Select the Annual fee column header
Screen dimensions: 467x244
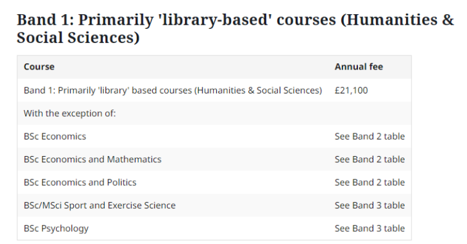359,66
